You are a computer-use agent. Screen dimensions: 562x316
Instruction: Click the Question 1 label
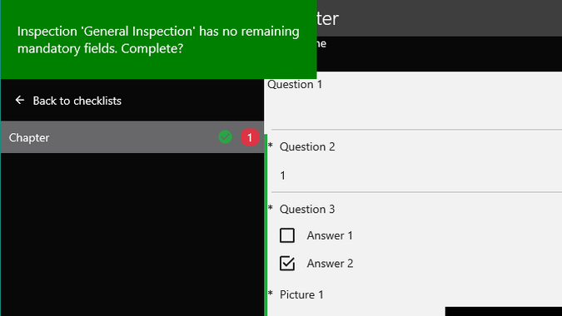pyautogui.click(x=295, y=85)
